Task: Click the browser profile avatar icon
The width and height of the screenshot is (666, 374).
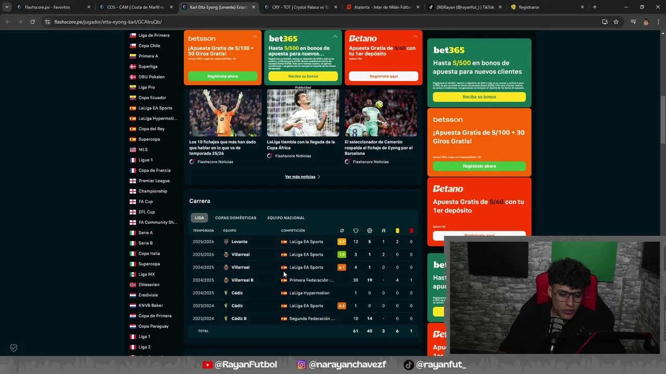Action: point(646,22)
